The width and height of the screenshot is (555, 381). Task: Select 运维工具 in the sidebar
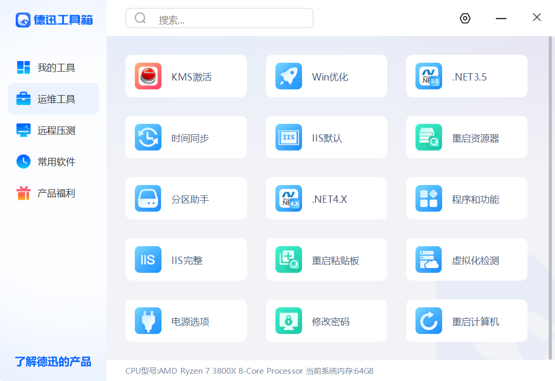tap(53, 99)
